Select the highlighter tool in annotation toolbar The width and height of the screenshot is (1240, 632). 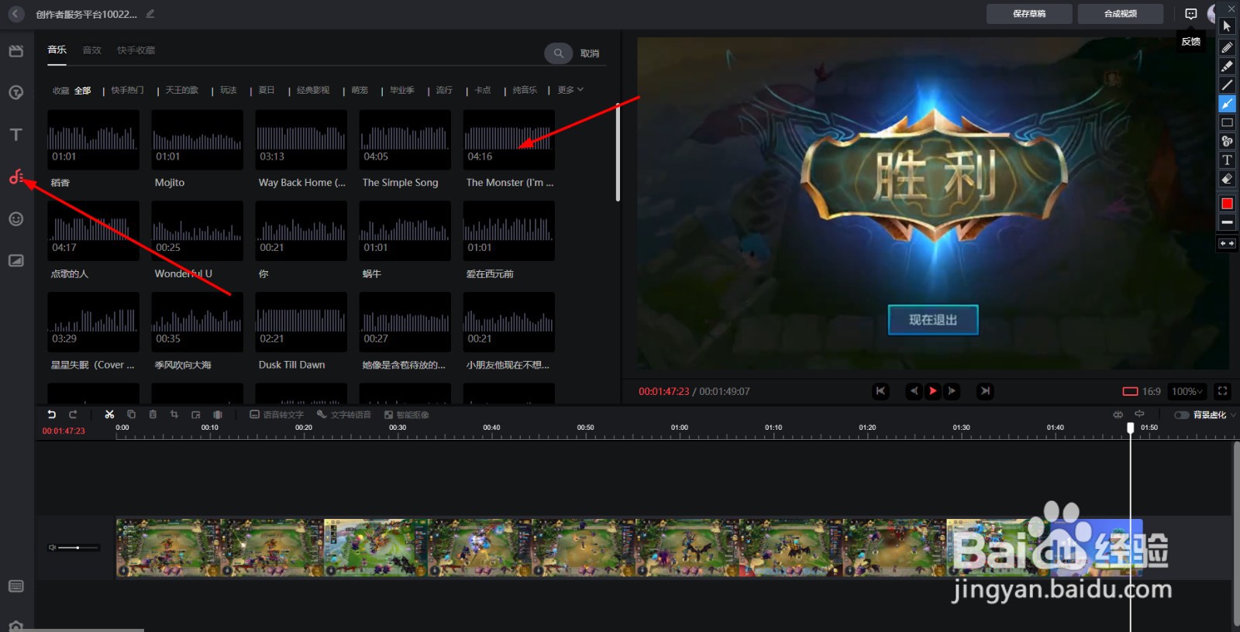click(x=1227, y=66)
